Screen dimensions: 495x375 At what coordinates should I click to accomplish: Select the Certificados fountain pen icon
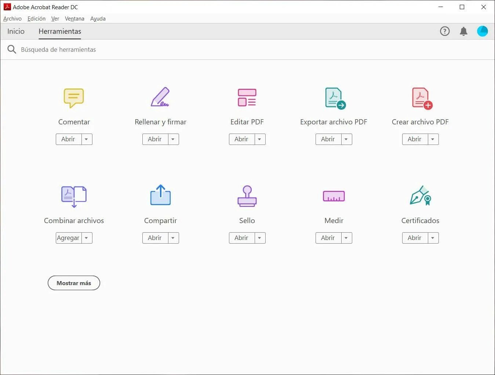(421, 196)
